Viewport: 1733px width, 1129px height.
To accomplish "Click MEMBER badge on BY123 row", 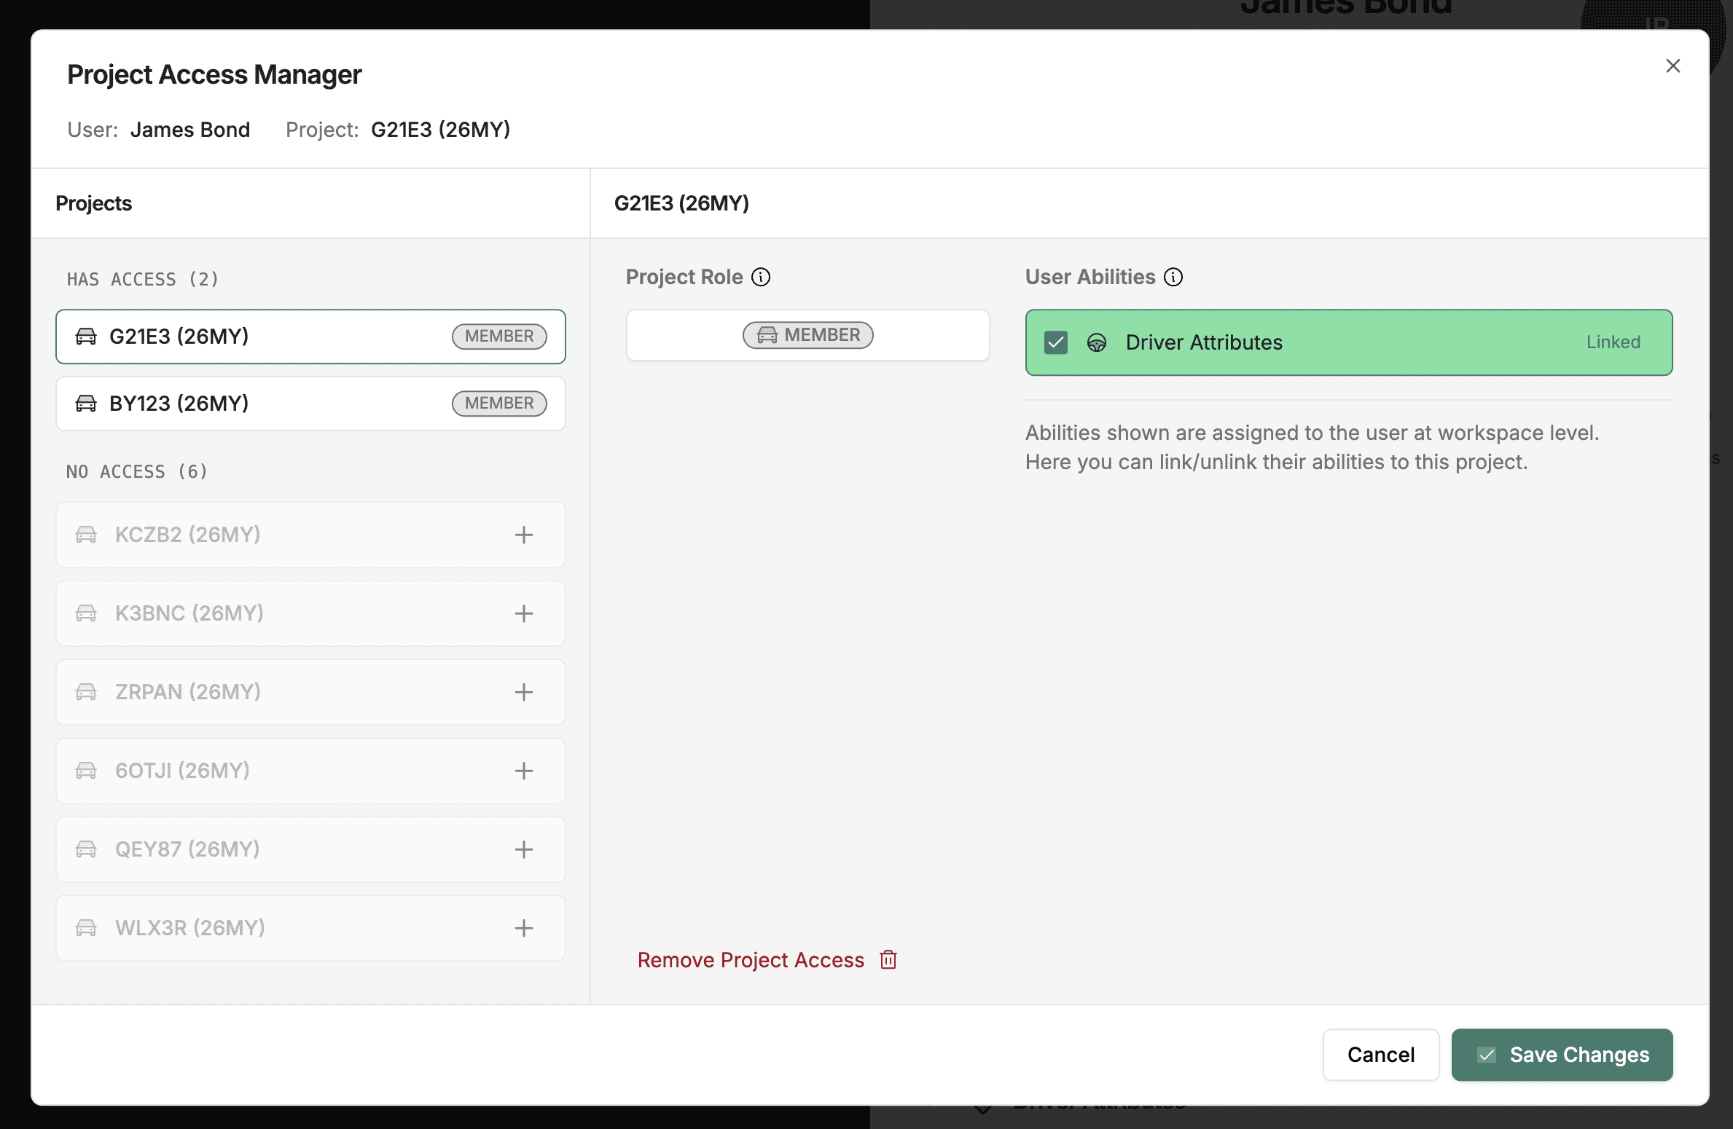I will click(x=499, y=404).
